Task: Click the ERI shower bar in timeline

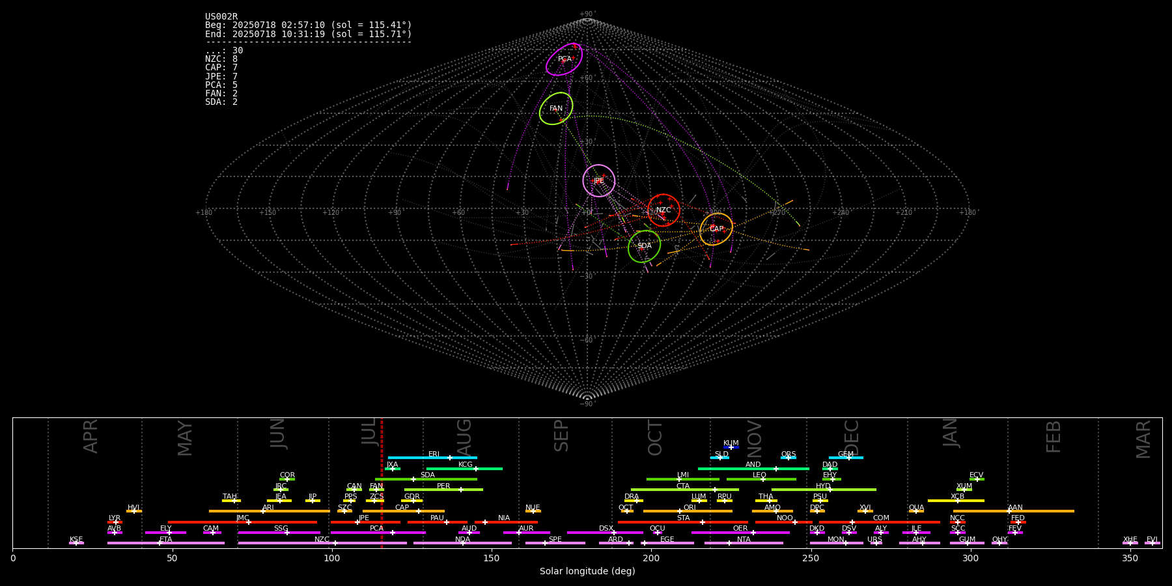Action: point(432,458)
